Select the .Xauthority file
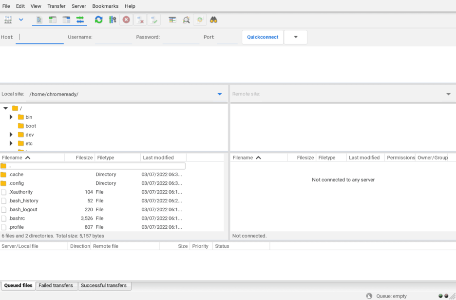The image size is (456, 300). (x=93, y=192)
